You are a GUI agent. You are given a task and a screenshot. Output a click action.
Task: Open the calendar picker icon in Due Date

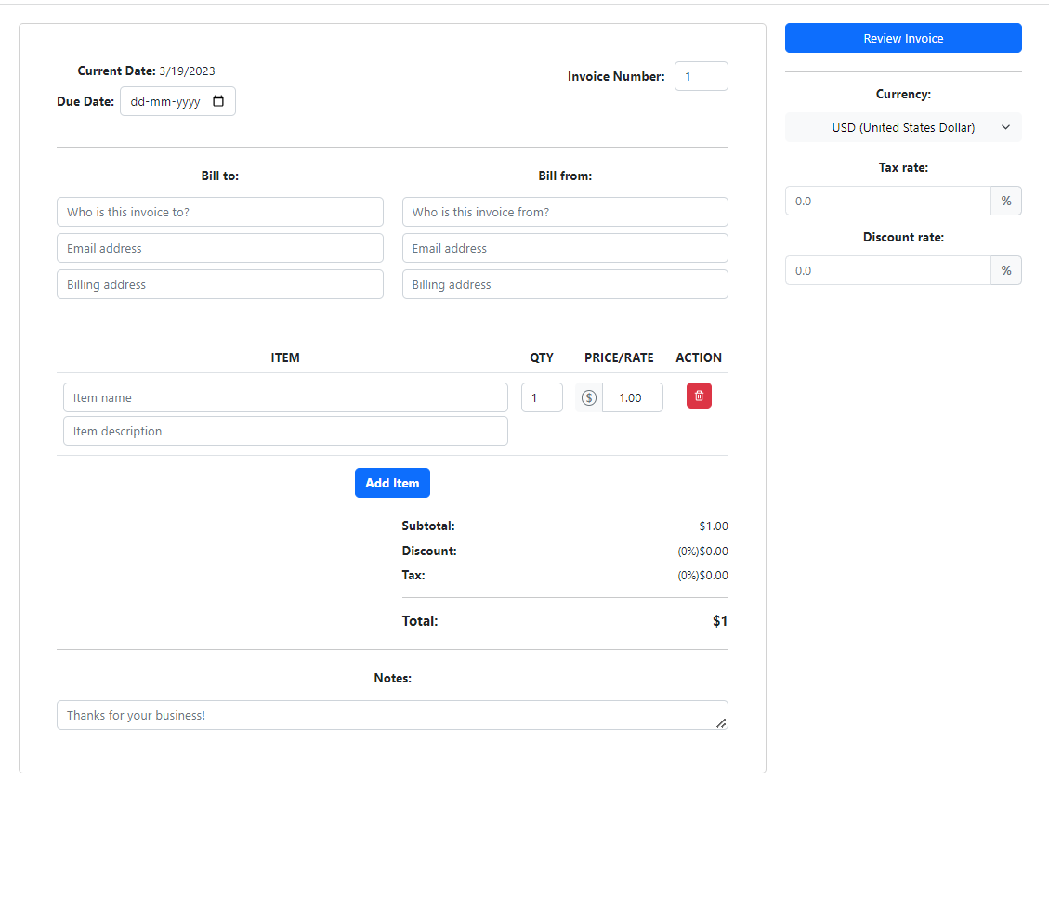[x=218, y=101]
